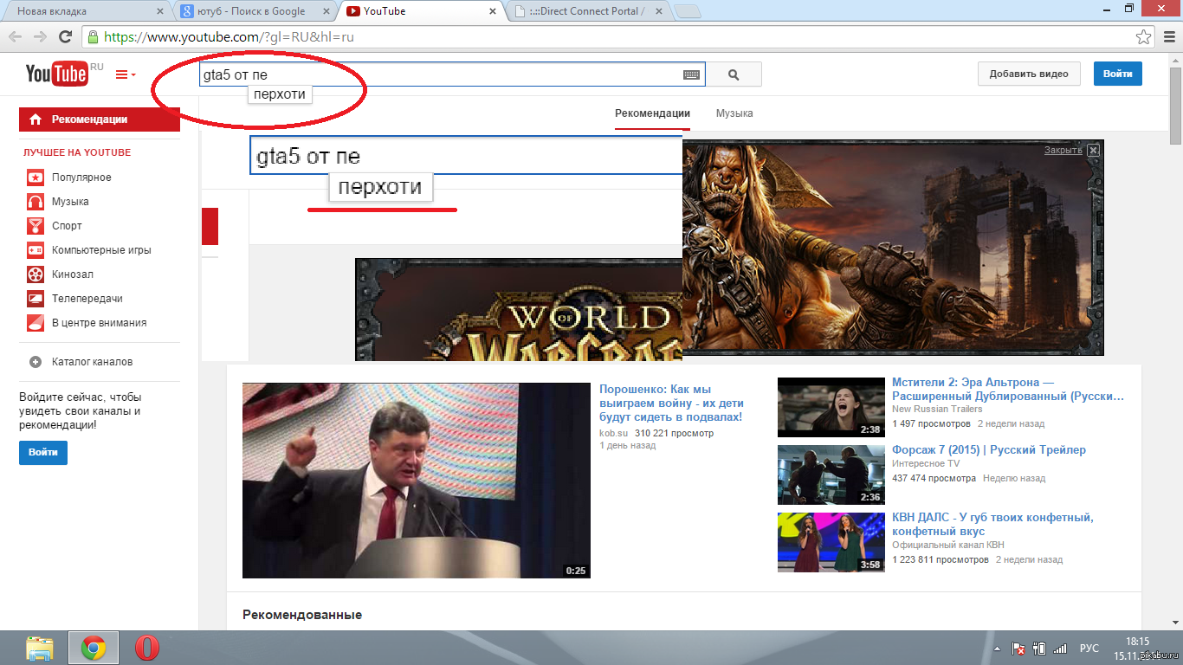Click the 'Закрыть' link on the ad
This screenshot has width=1183, height=665.
pyautogui.click(x=1063, y=150)
